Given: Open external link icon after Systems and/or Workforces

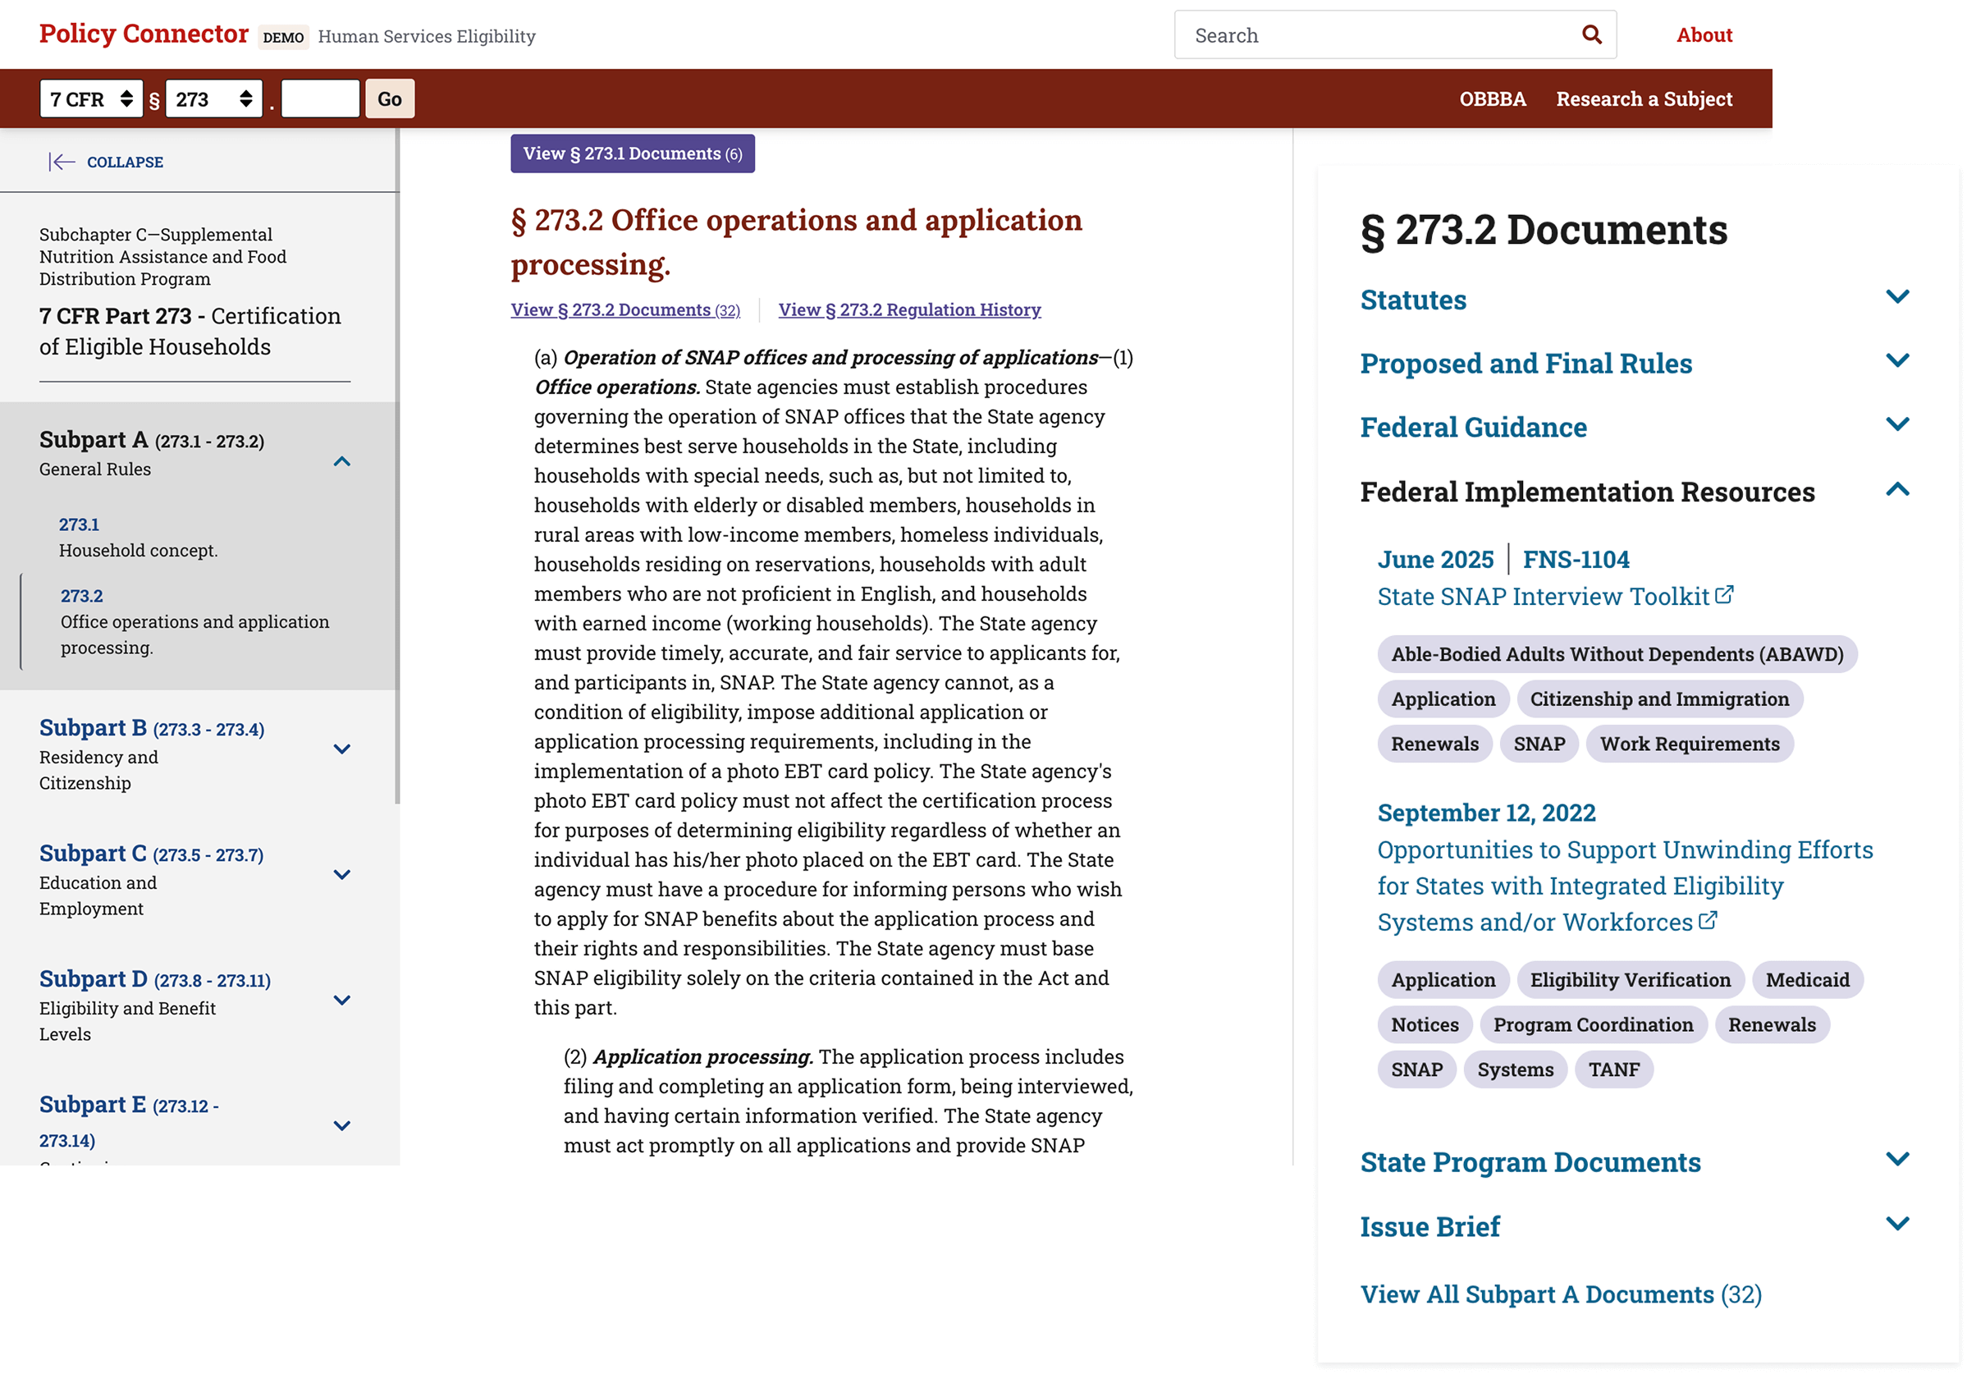Looking at the screenshot, I should [x=1708, y=921].
